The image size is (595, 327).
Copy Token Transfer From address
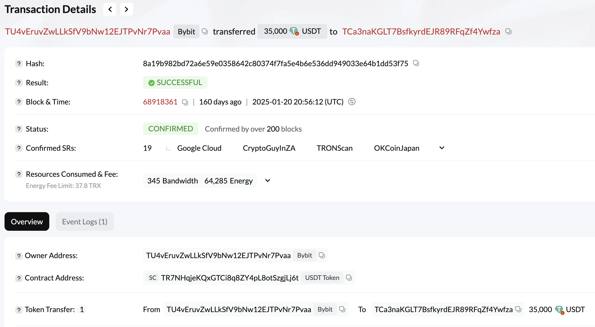(x=342, y=309)
